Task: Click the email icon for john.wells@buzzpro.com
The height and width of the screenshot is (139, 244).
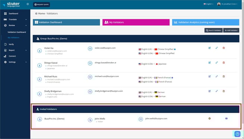Action: [x=141, y=119]
